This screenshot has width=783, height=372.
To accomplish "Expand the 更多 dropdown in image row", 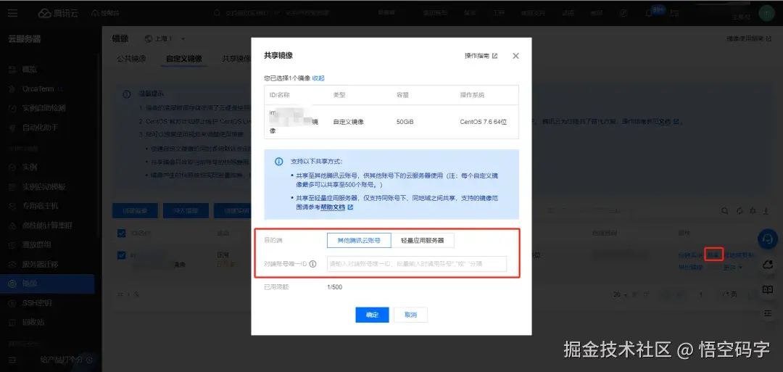I will pos(732,267).
